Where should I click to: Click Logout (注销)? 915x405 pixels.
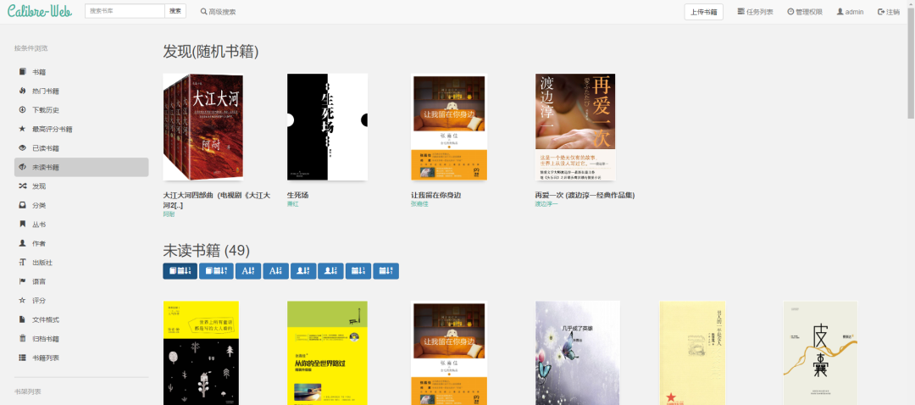coord(888,12)
